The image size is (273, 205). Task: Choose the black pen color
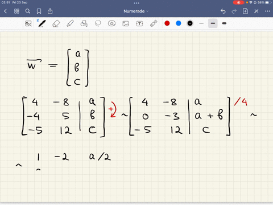190,23
